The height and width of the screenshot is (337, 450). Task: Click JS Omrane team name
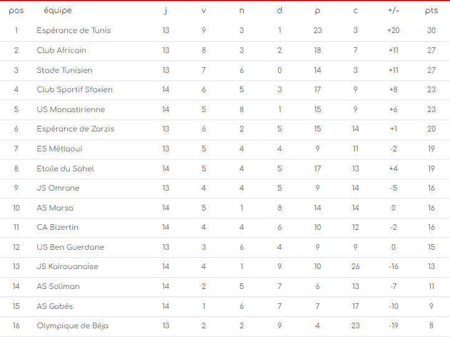pyautogui.click(x=58, y=188)
